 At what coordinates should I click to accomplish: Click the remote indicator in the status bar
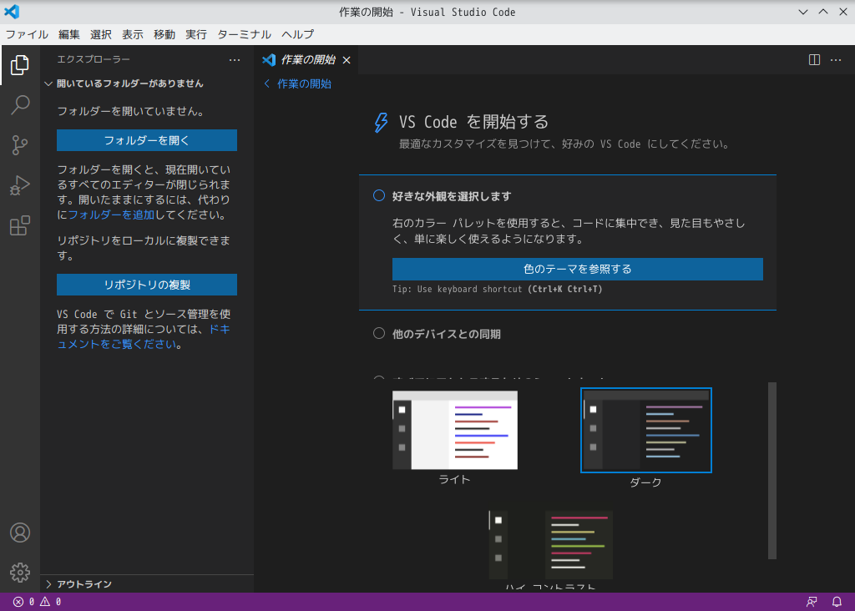coord(811,601)
